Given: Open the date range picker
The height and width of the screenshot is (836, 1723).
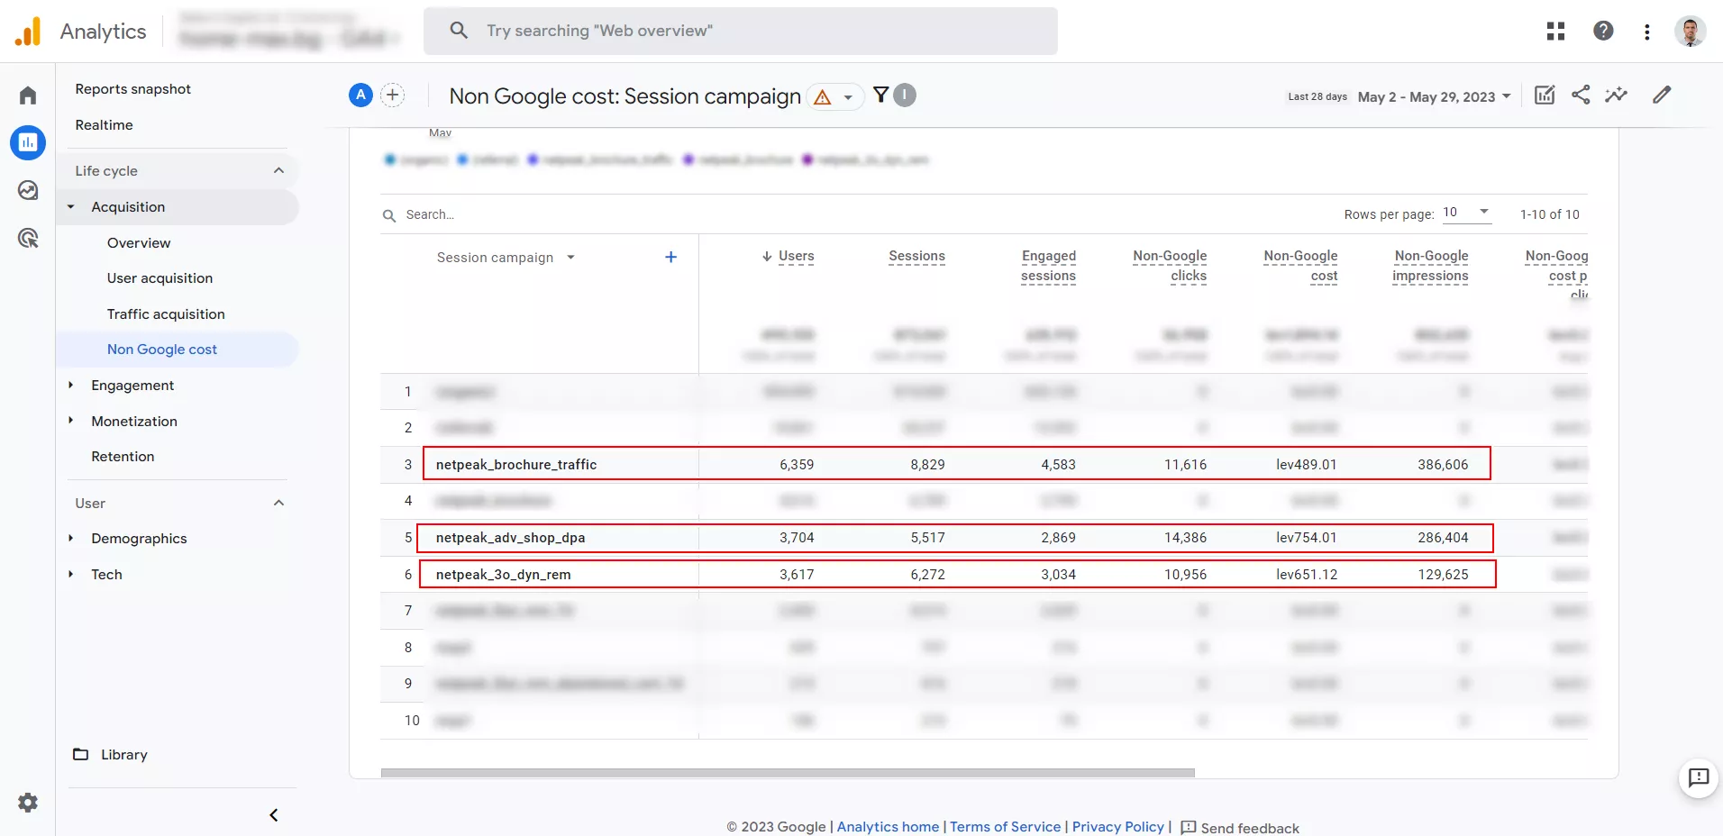Looking at the screenshot, I should click(x=1435, y=96).
